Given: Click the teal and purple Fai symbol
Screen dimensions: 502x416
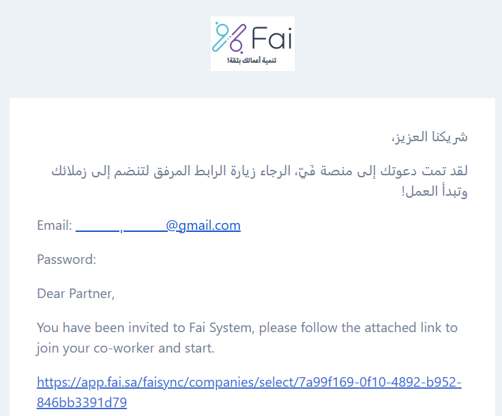Looking at the screenshot, I should pos(229,37).
